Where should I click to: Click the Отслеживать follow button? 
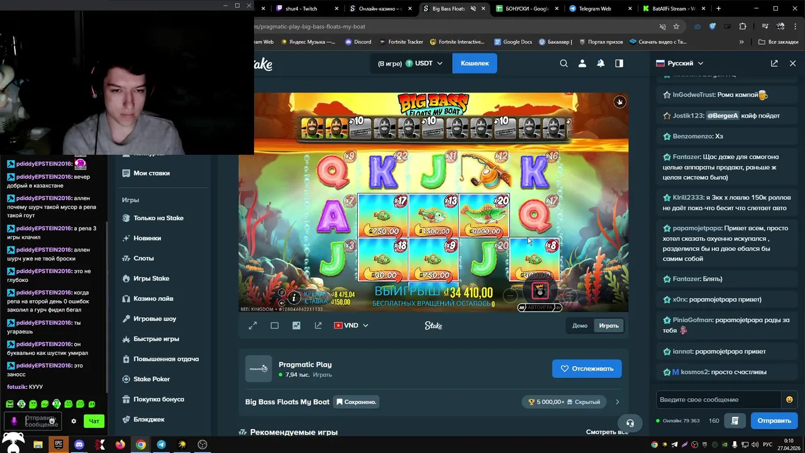click(587, 369)
